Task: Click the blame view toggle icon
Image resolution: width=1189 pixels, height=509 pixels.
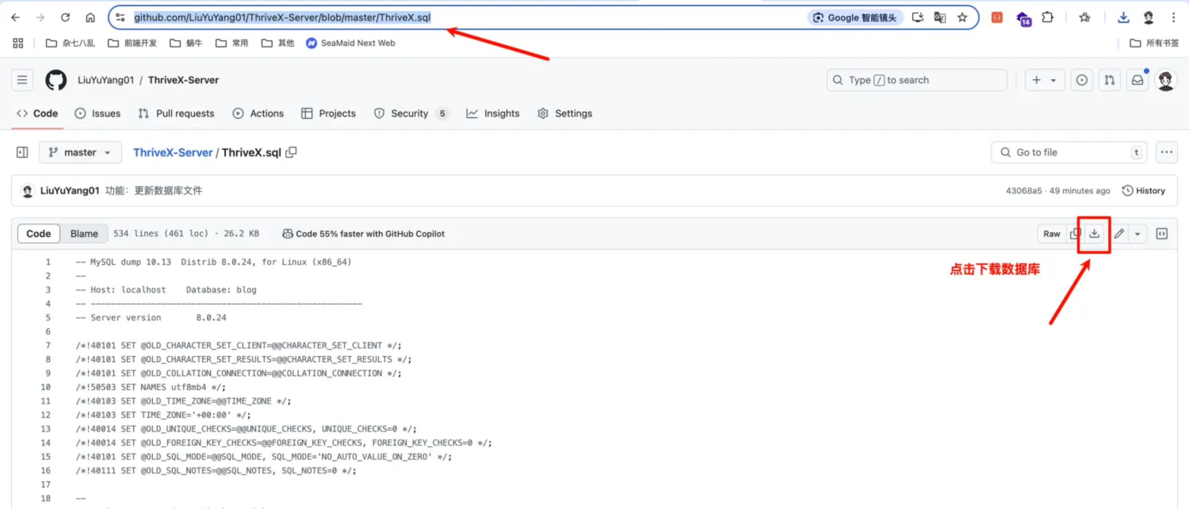Action: point(83,233)
